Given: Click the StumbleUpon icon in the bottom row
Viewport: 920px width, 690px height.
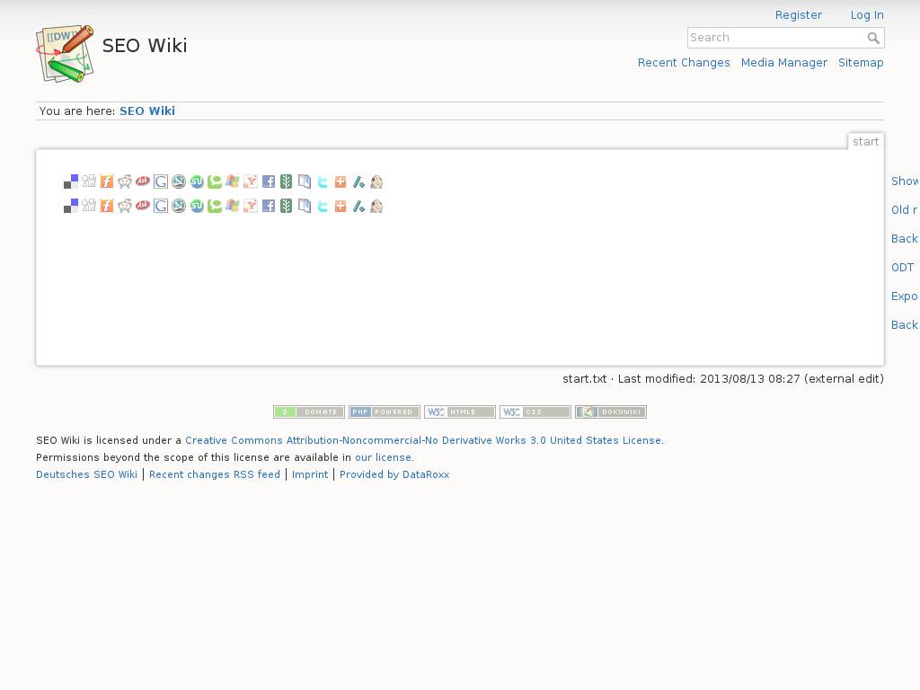Looking at the screenshot, I should [x=197, y=207].
